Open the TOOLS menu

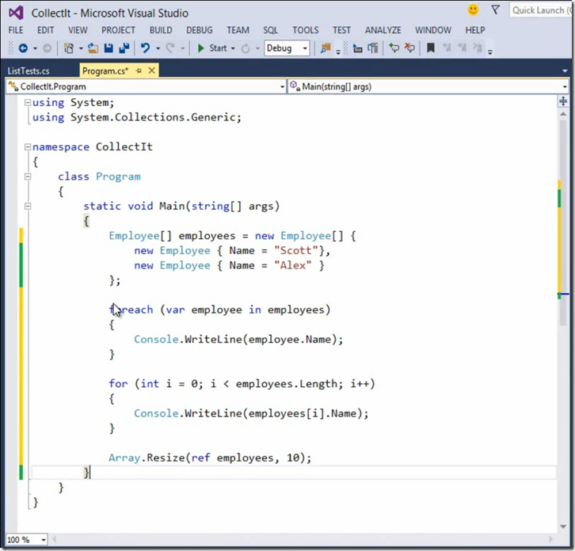pyautogui.click(x=306, y=30)
